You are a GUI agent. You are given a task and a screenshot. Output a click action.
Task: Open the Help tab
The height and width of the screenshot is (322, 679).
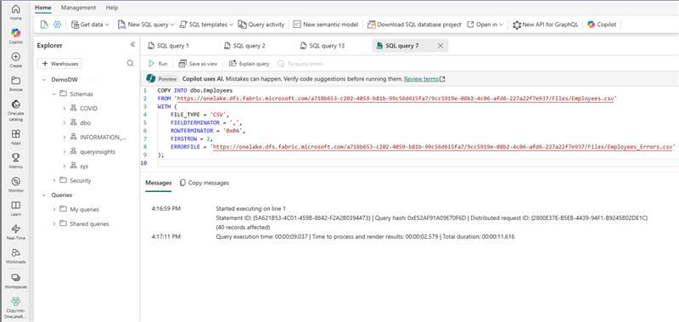(112, 8)
